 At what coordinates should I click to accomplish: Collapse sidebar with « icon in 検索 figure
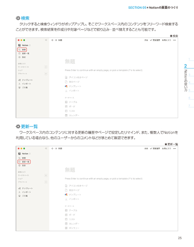46,40
